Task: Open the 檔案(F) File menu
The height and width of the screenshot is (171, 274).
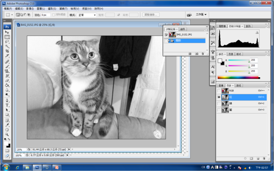Action: [8, 9]
